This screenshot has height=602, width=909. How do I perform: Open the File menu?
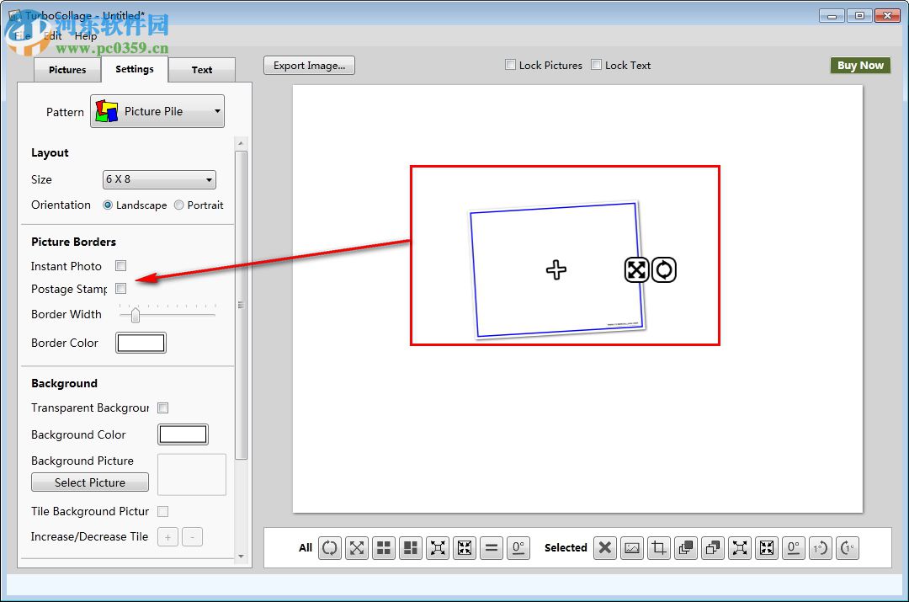coord(22,36)
